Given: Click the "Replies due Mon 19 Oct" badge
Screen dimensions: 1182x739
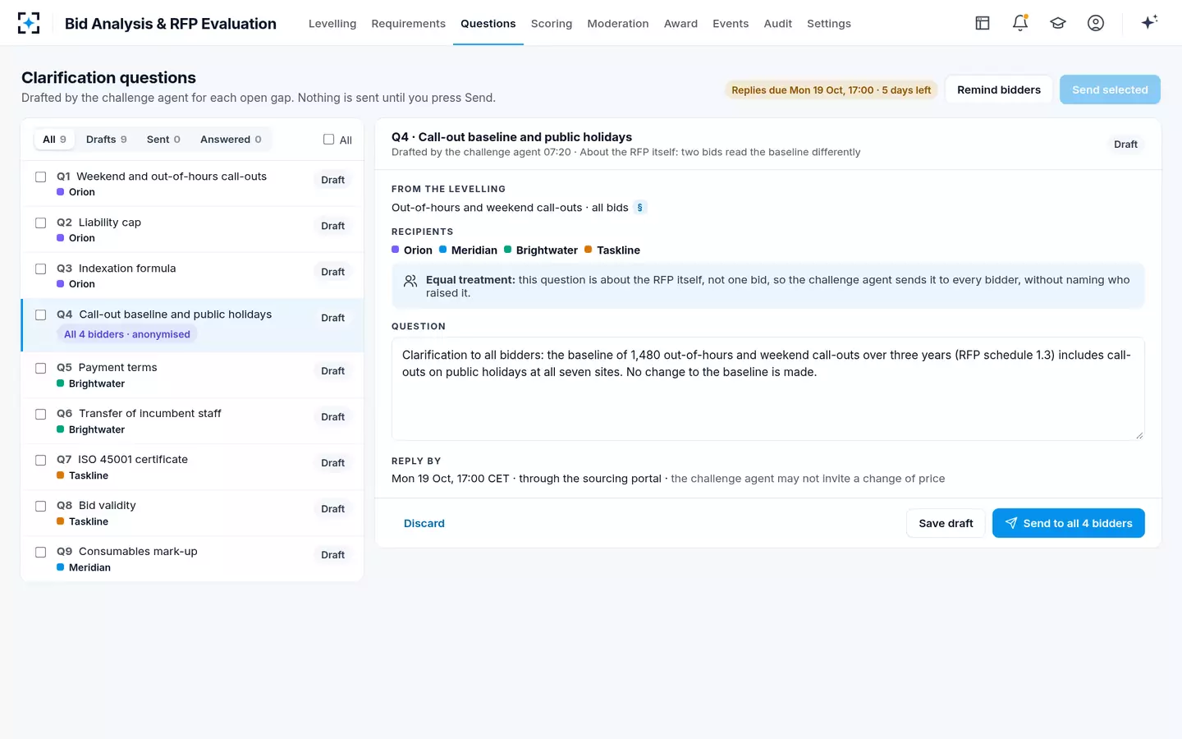Looking at the screenshot, I should (x=832, y=90).
